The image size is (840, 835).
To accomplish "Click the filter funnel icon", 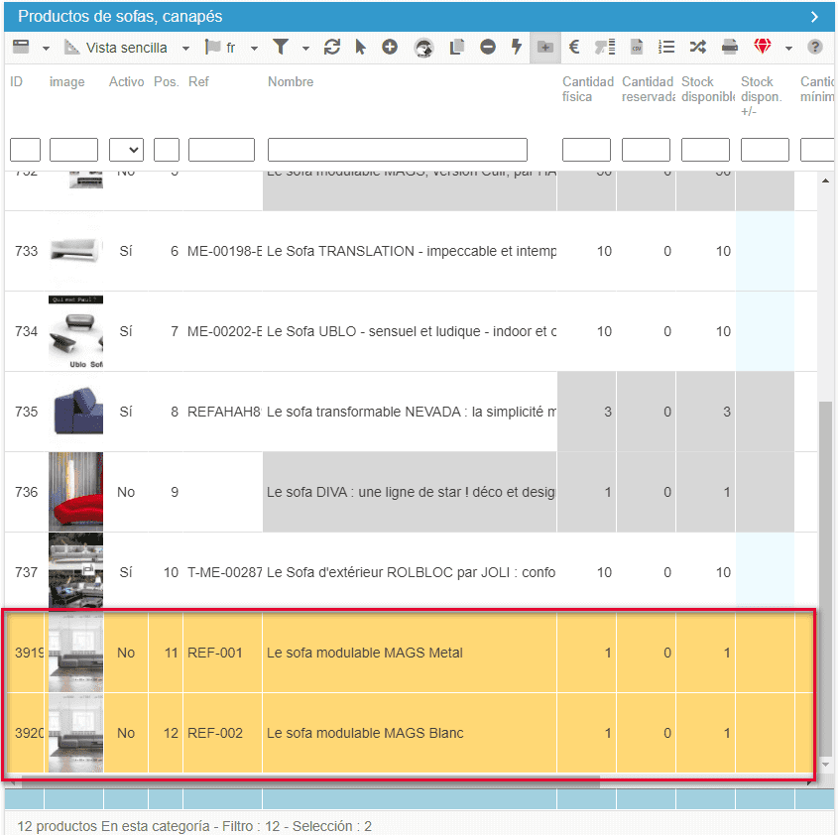I will coord(281,47).
